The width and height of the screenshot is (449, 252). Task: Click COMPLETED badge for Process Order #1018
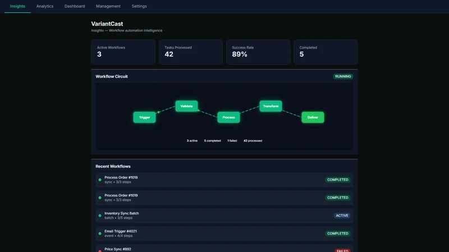[338, 180]
